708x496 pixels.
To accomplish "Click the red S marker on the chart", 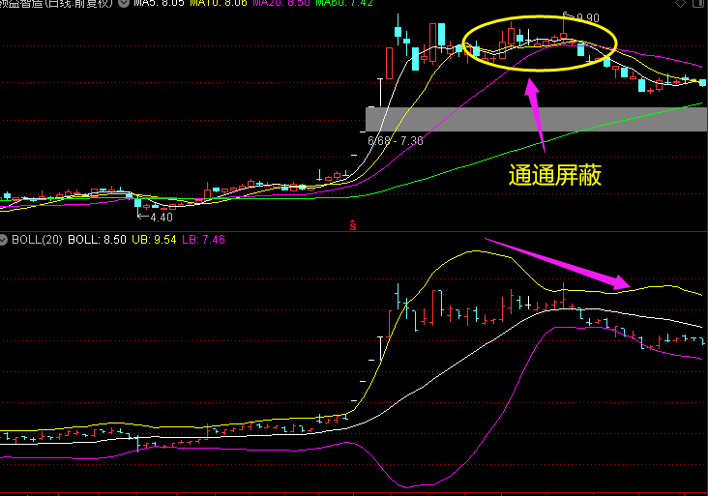I will (x=353, y=225).
